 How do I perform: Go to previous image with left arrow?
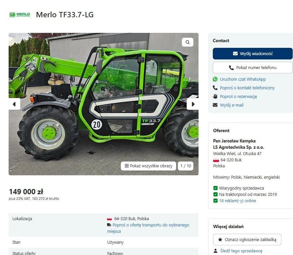pyautogui.click(x=14, y=104)
